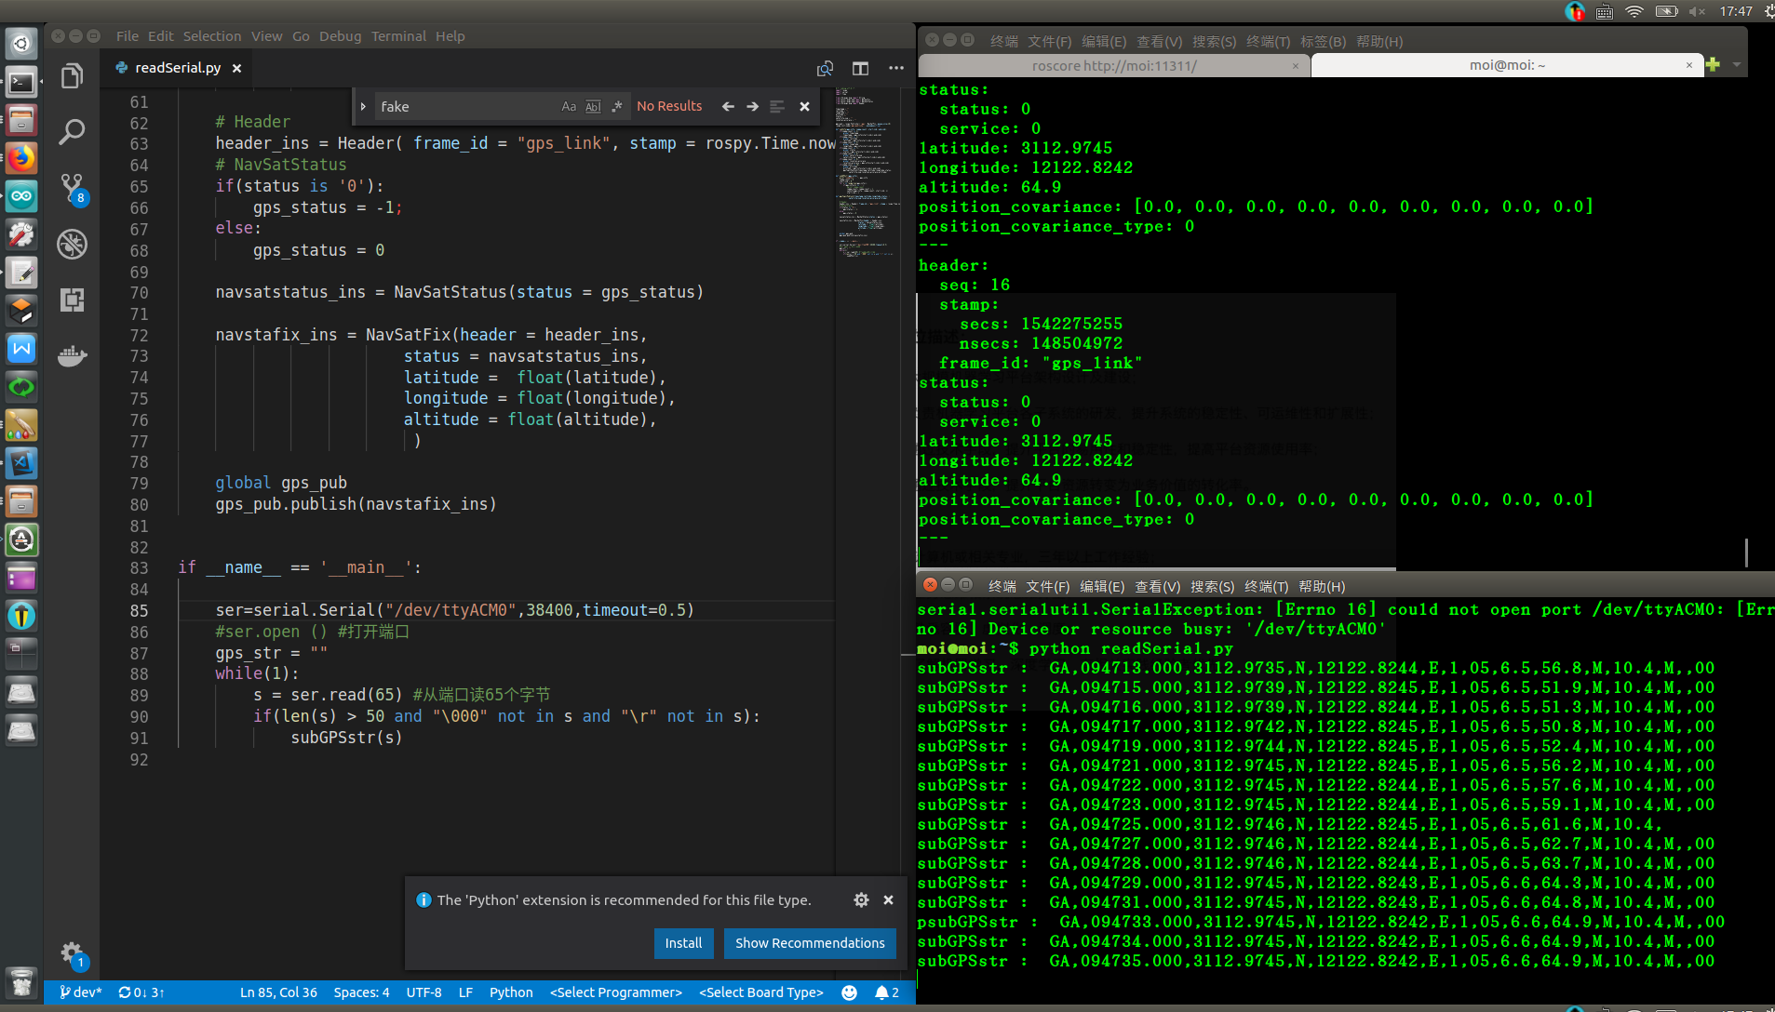This screenshot has height=1012, width=1775.
Task: Toggle Match Case in find widget
Action: tap(569, 107)
